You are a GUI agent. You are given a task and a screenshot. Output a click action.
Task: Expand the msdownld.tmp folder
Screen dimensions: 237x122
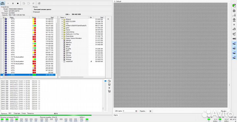[62, 32]
